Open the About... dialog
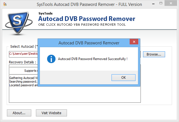This screenshot has height=122, width=179. tap(19, 113)
